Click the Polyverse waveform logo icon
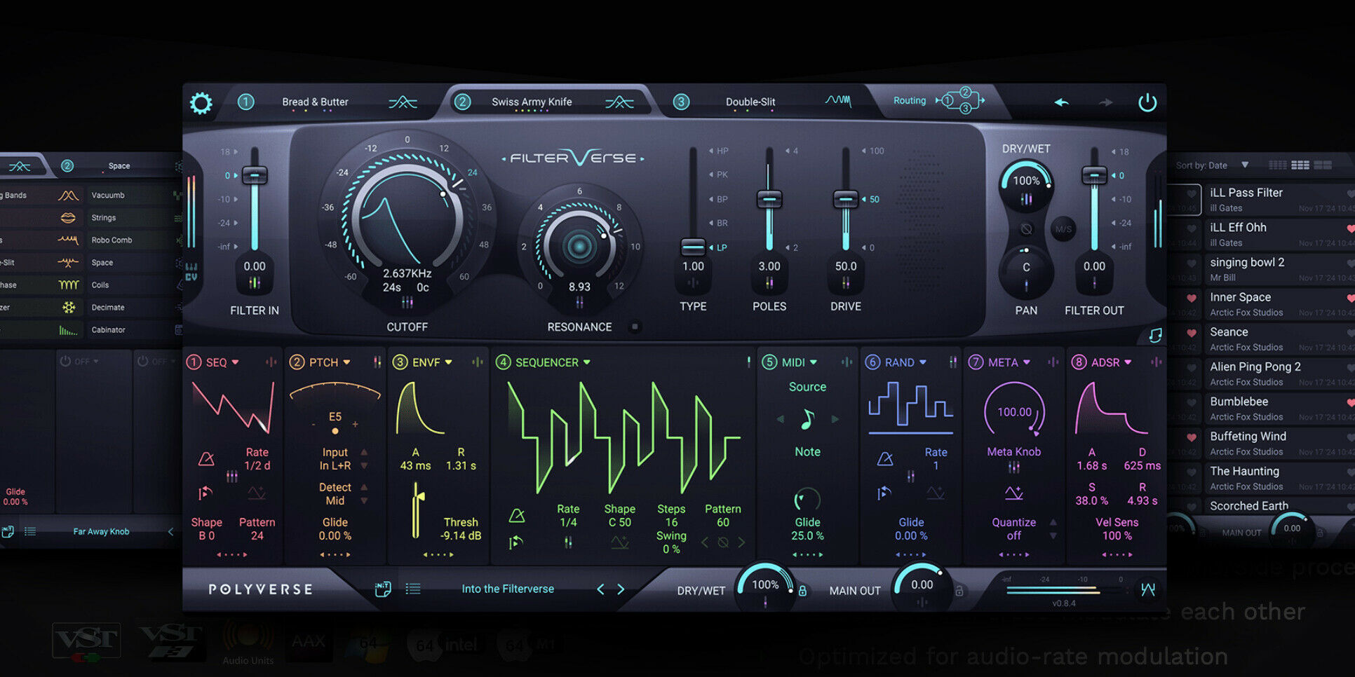 click(x=1148, y=589)
